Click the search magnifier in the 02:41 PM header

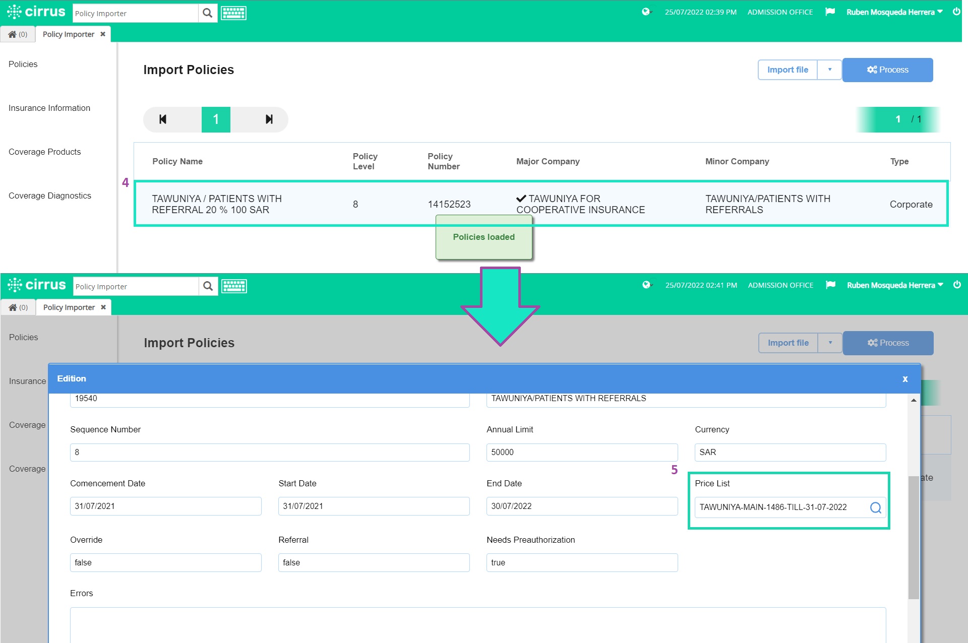[208, 286]
